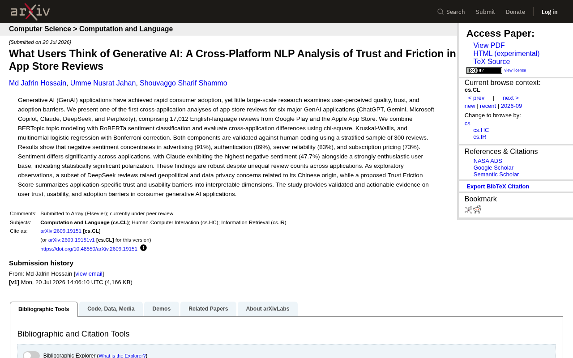Open the About arXivLabs tab

[x=268, y=309]
